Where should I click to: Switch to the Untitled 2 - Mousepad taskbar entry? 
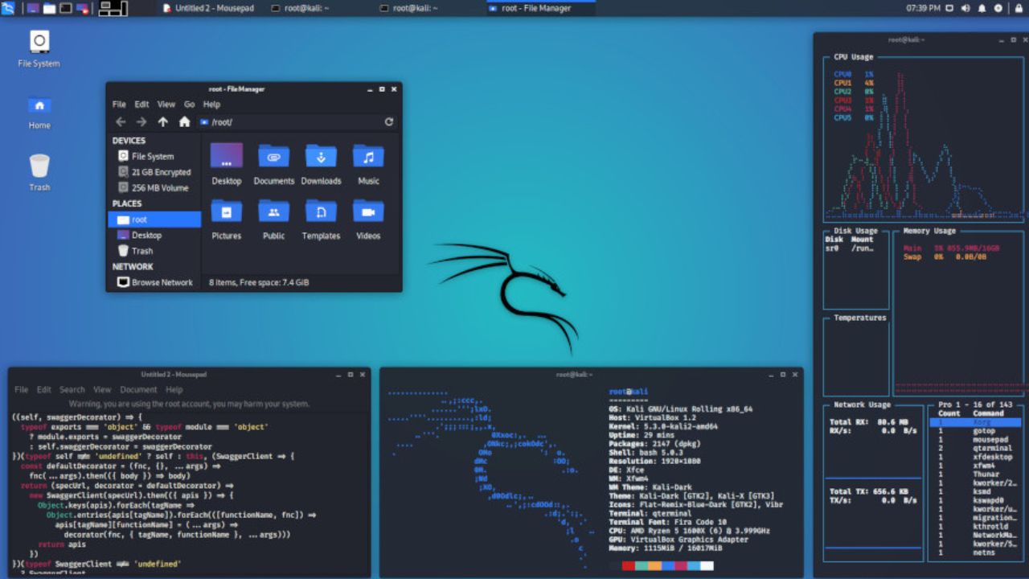coord(209,8)
